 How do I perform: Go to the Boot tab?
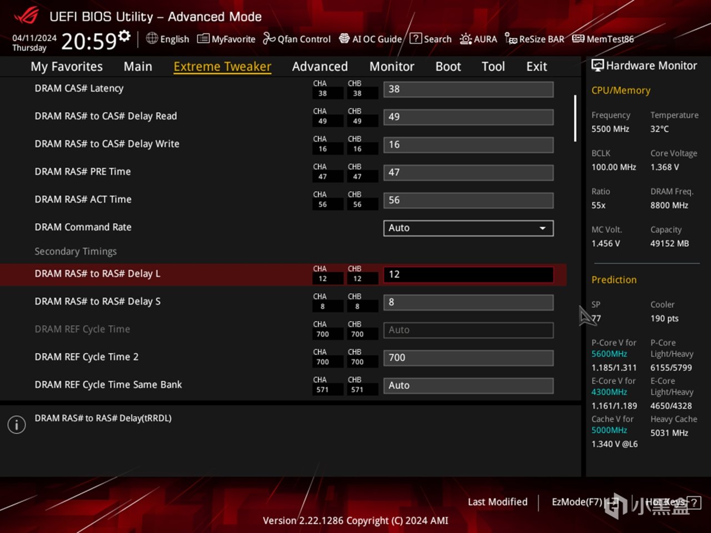tap(448, 67)
